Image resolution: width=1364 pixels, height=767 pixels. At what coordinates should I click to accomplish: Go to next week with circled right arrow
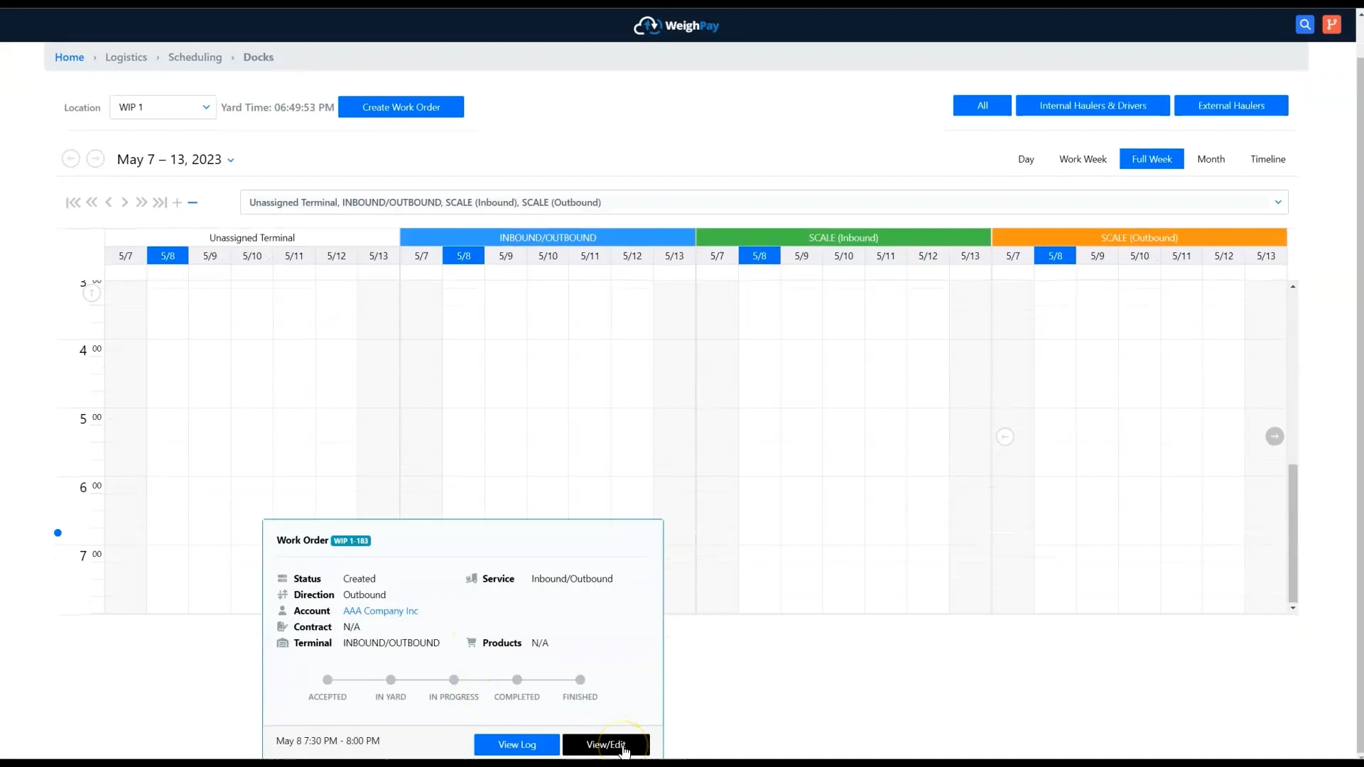point(95,158)
